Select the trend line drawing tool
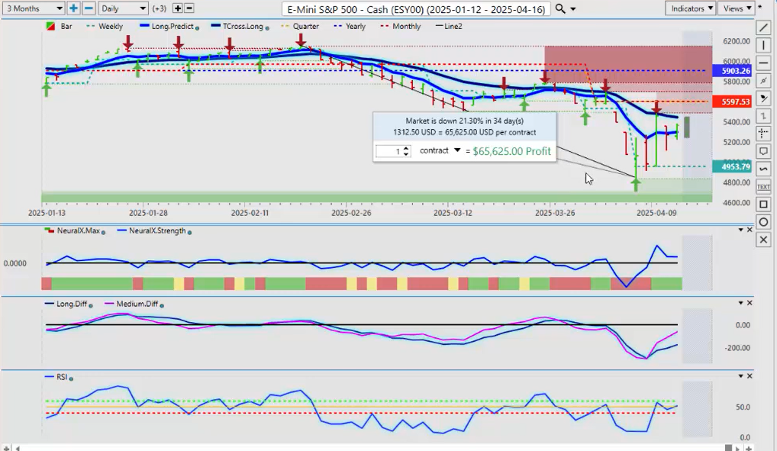 coord(763,27)
